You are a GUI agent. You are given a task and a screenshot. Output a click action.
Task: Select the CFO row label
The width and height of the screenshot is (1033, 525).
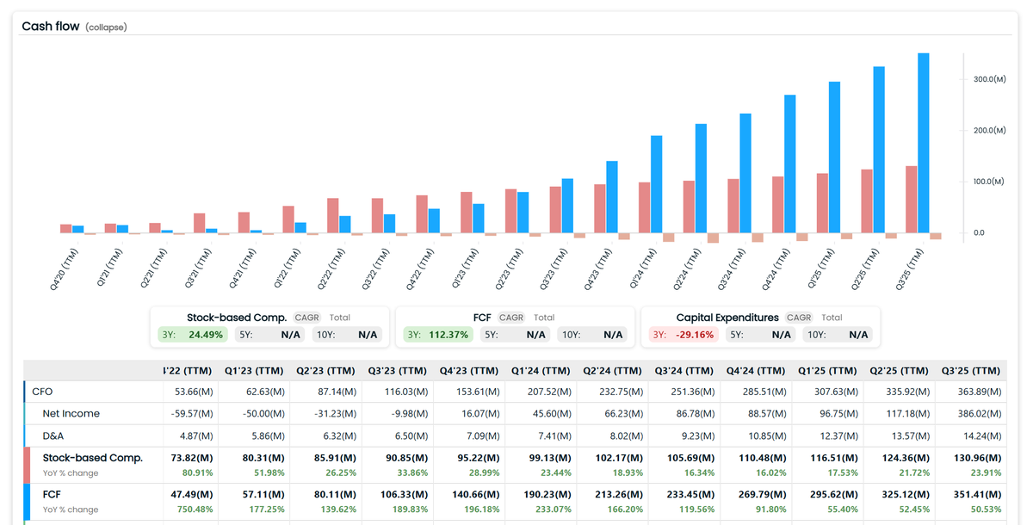point(42,392)
